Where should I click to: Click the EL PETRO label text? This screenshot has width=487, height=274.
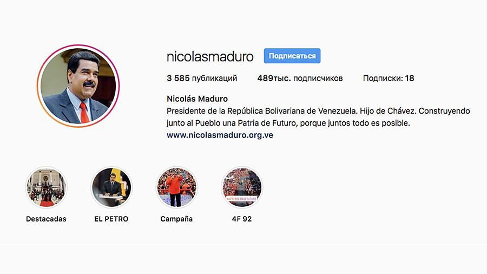click(111, 219)
